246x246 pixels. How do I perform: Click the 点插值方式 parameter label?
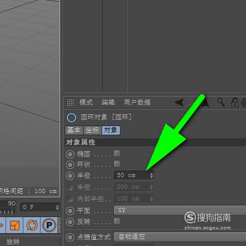click(93, 237)
